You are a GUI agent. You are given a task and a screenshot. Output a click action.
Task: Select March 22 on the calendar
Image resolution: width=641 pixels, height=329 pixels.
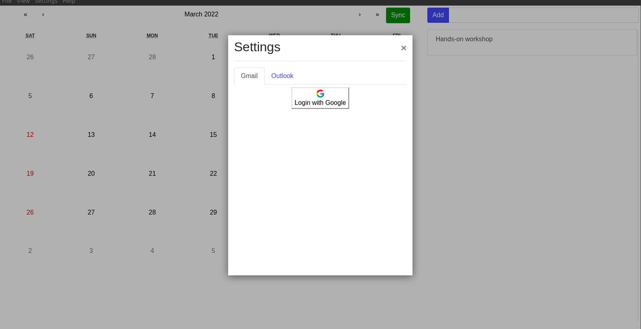click(213, 173)
